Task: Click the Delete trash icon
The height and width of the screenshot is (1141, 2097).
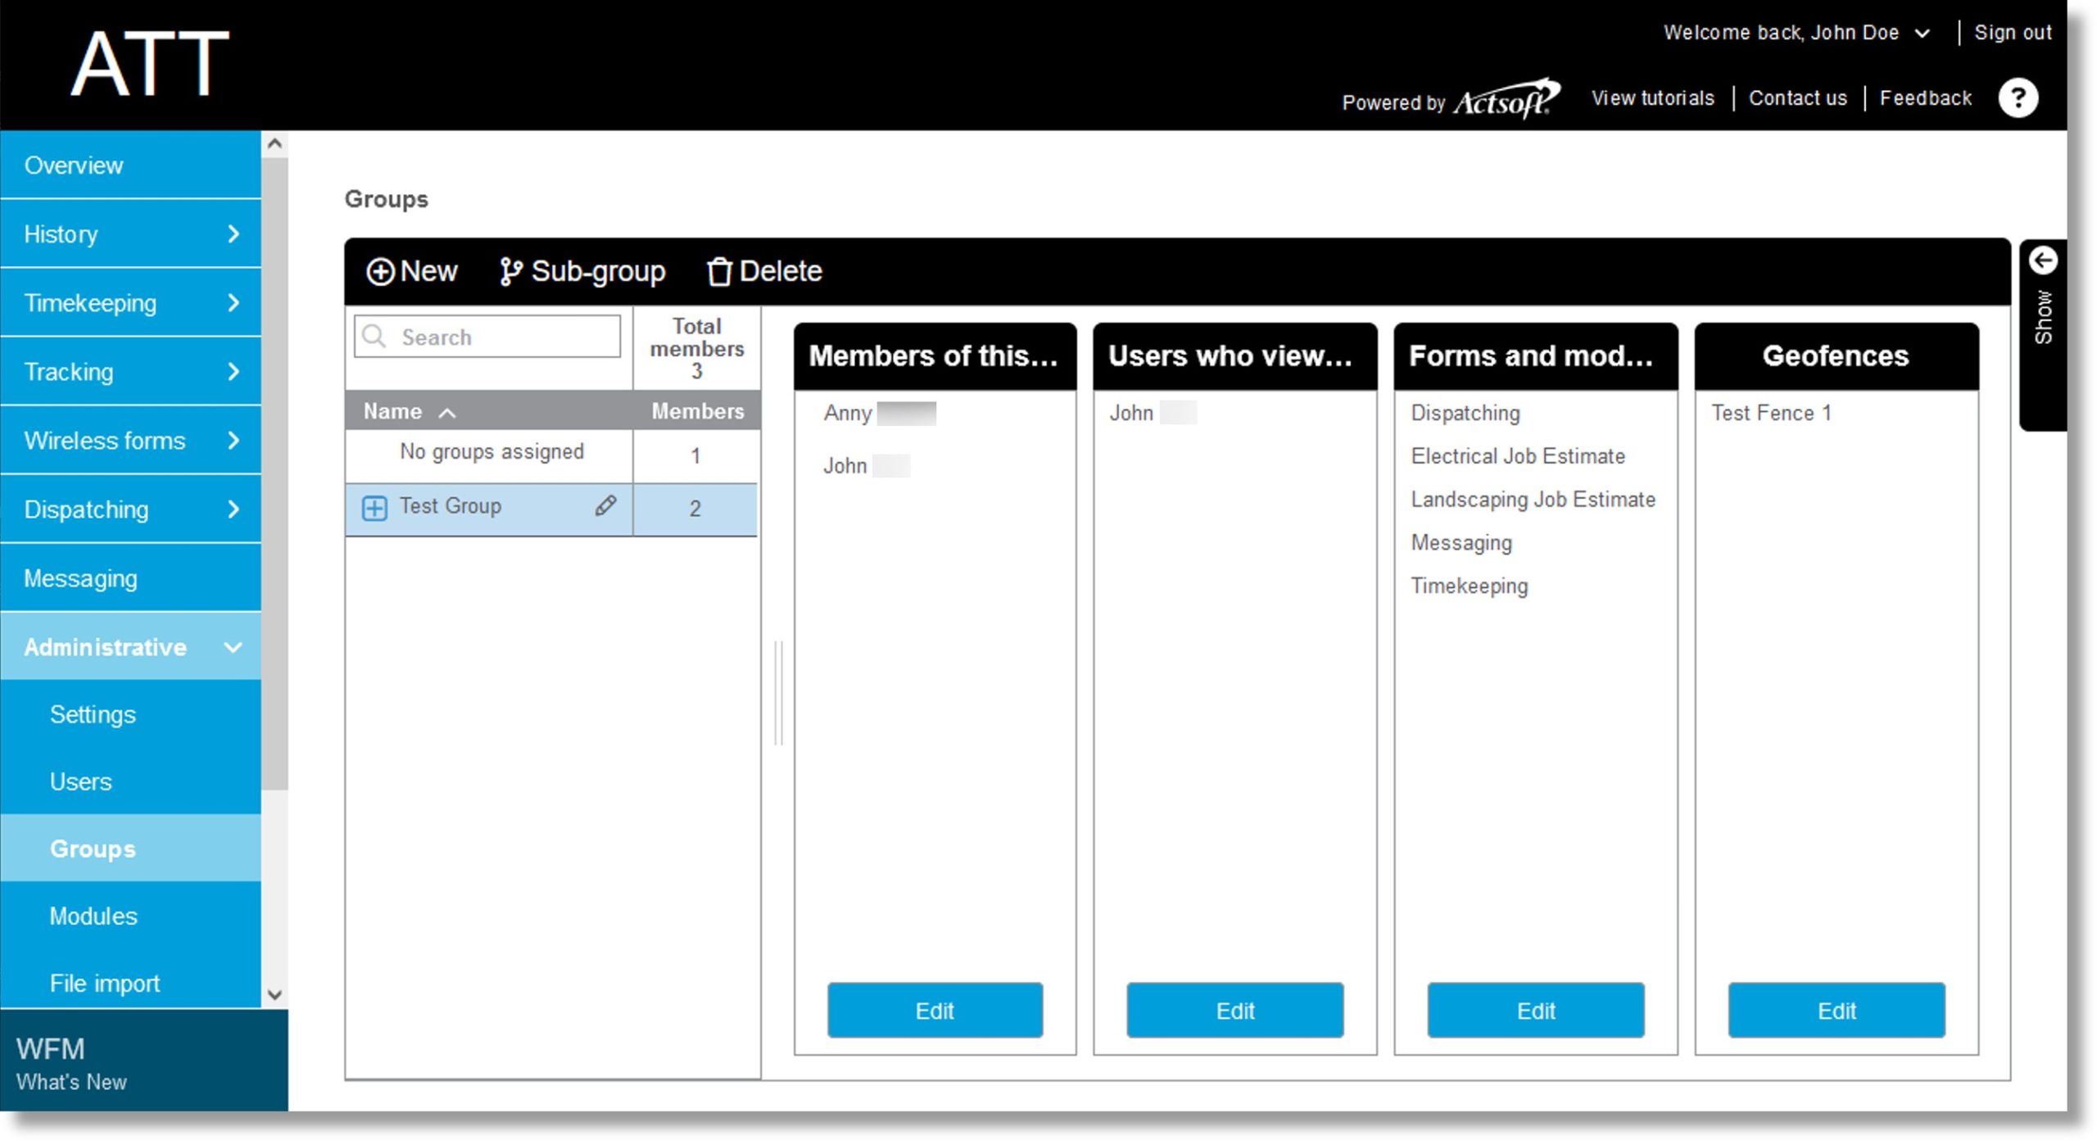Action: [718, 271]
